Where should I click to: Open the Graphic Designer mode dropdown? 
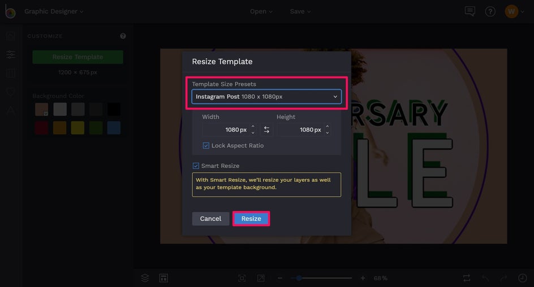click(54, 11)
